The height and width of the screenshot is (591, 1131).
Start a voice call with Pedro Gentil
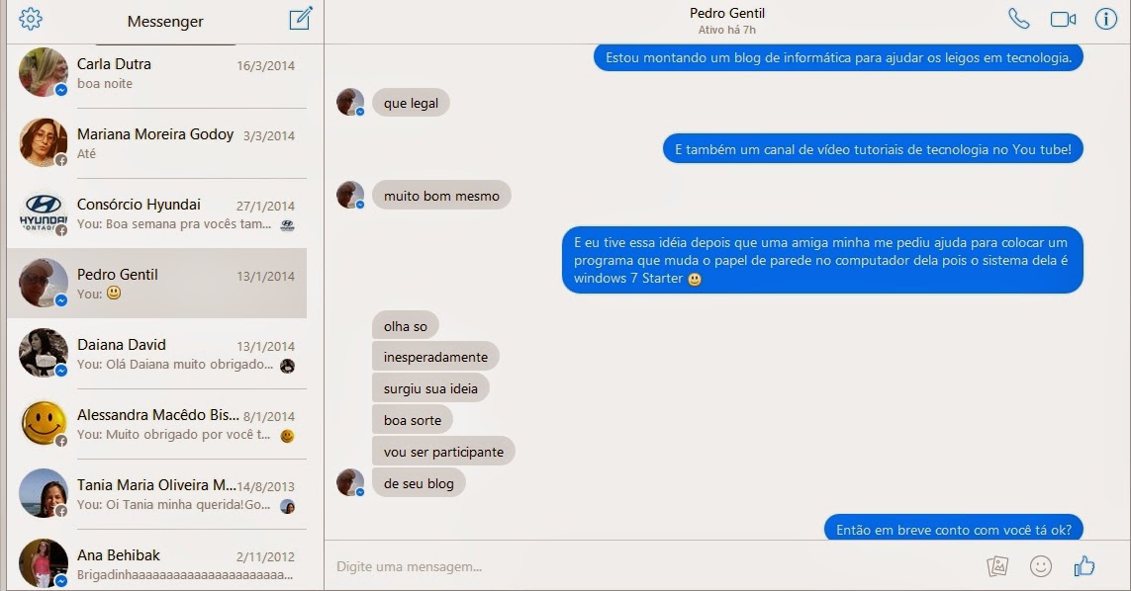1018,19
